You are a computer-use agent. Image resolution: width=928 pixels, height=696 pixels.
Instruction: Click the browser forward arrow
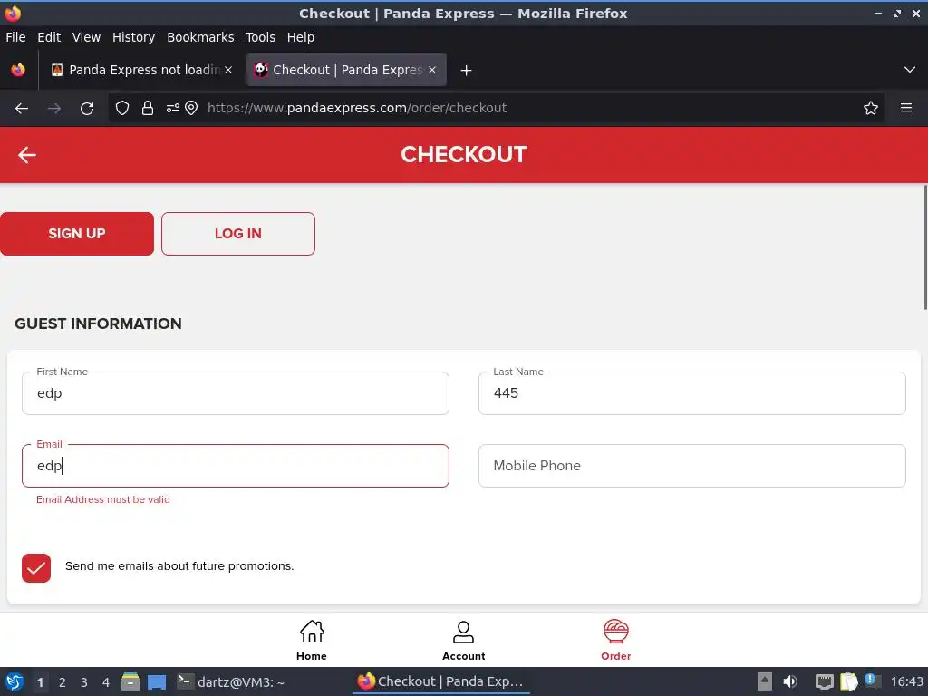click(x=54, y=109)
